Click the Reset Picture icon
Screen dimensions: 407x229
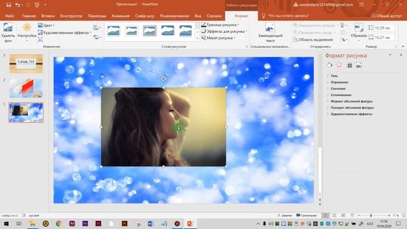(97, 38)
